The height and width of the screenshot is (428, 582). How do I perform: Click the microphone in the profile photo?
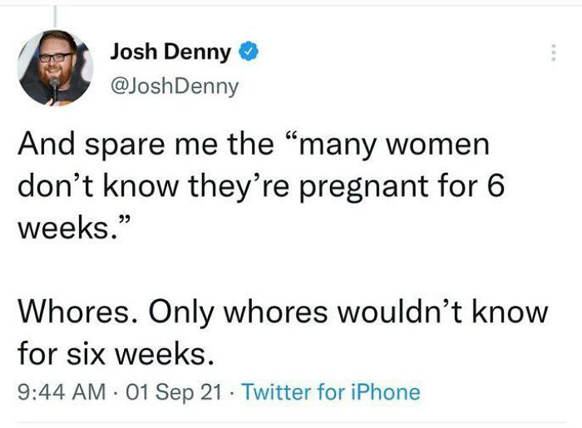tap(55, 88)
